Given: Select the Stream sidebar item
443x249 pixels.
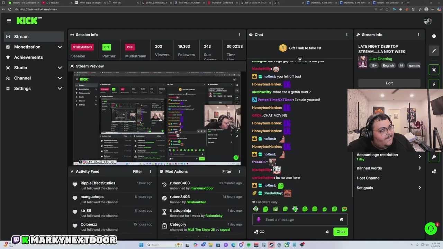Looking at the screenshot, I should click(34, 37).
